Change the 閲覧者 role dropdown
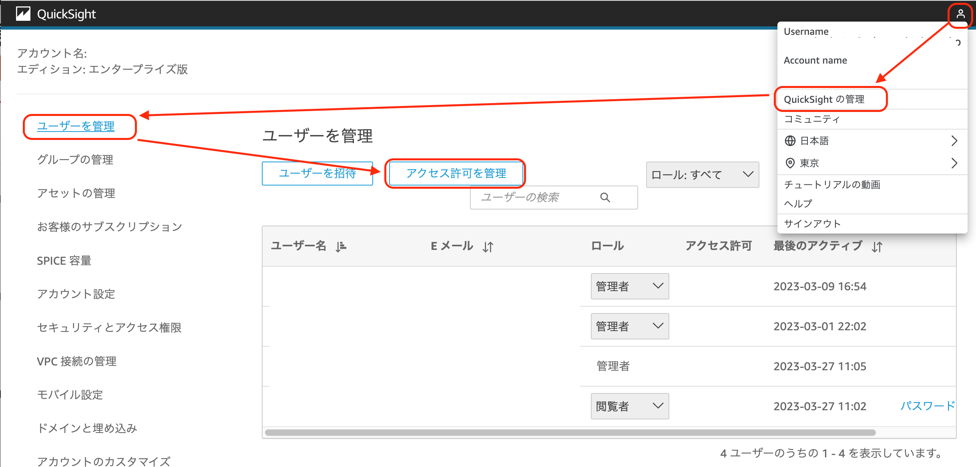Viewport: 976px width, 467px height. click(x=629, y=406)
